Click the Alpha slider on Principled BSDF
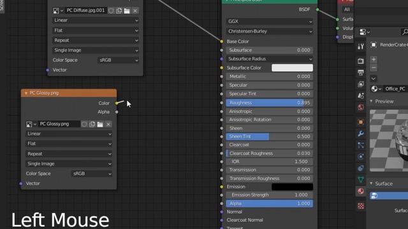 [x=270, y=204]
